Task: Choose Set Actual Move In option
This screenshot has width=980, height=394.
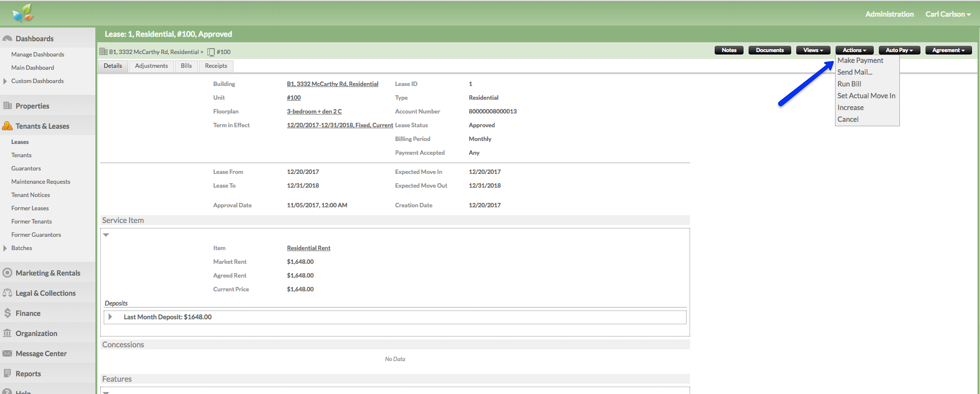Action: click(x=866, y=96)
